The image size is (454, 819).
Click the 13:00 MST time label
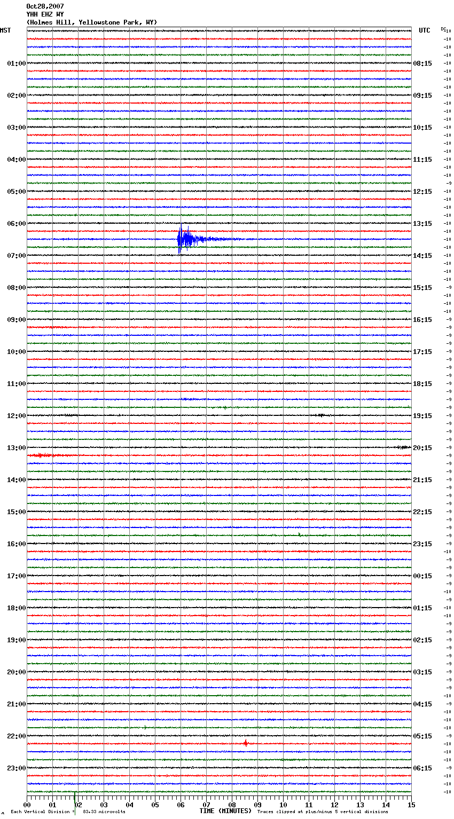point(17,448)
